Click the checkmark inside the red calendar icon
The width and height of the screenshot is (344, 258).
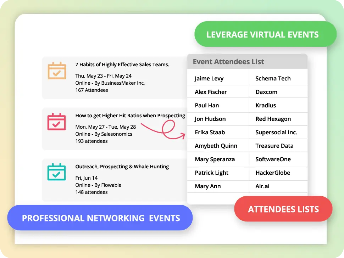(56, 125)
